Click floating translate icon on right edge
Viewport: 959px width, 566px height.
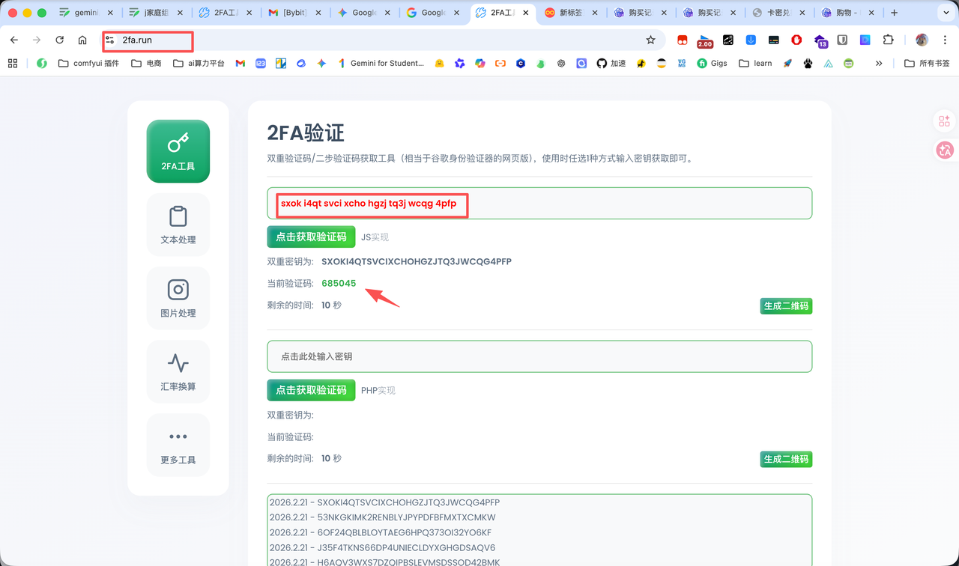pyautogui.click(x=944, y=150)
